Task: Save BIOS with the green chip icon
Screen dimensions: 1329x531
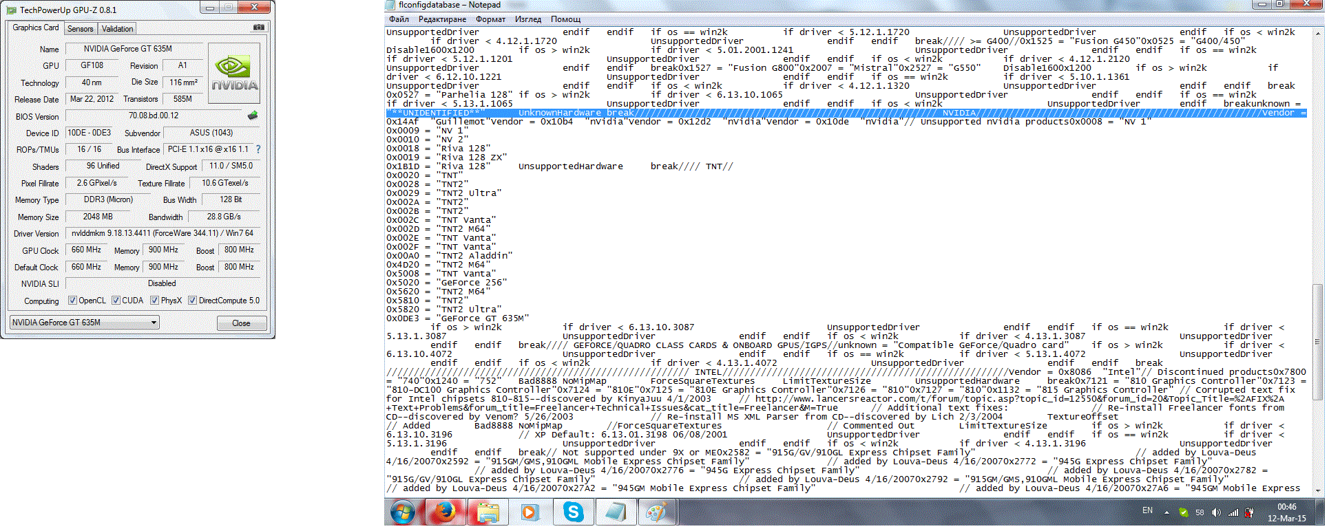Action: click(x=253, y=116)
